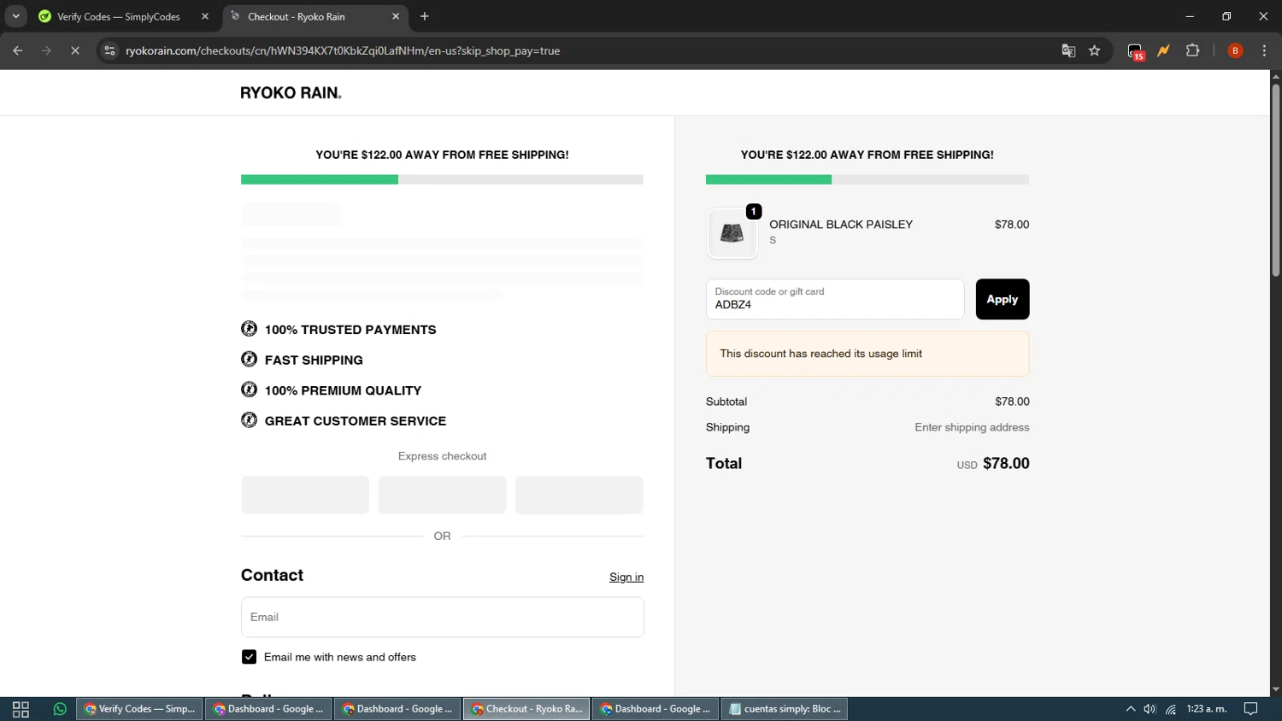Click the middle express checkout button
Image resolution: width=1282 pixels, height=721 pixels.
pyautogui.click(x=442, y=495)
